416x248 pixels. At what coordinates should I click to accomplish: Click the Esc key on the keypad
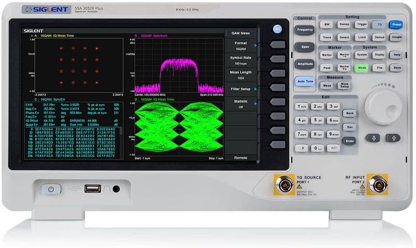[x=349, y=127]
